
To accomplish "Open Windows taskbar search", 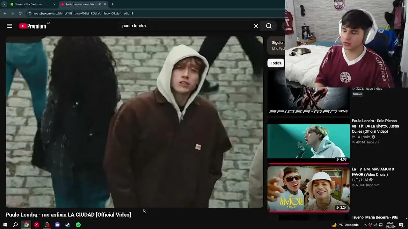I will tap(15, 225).
